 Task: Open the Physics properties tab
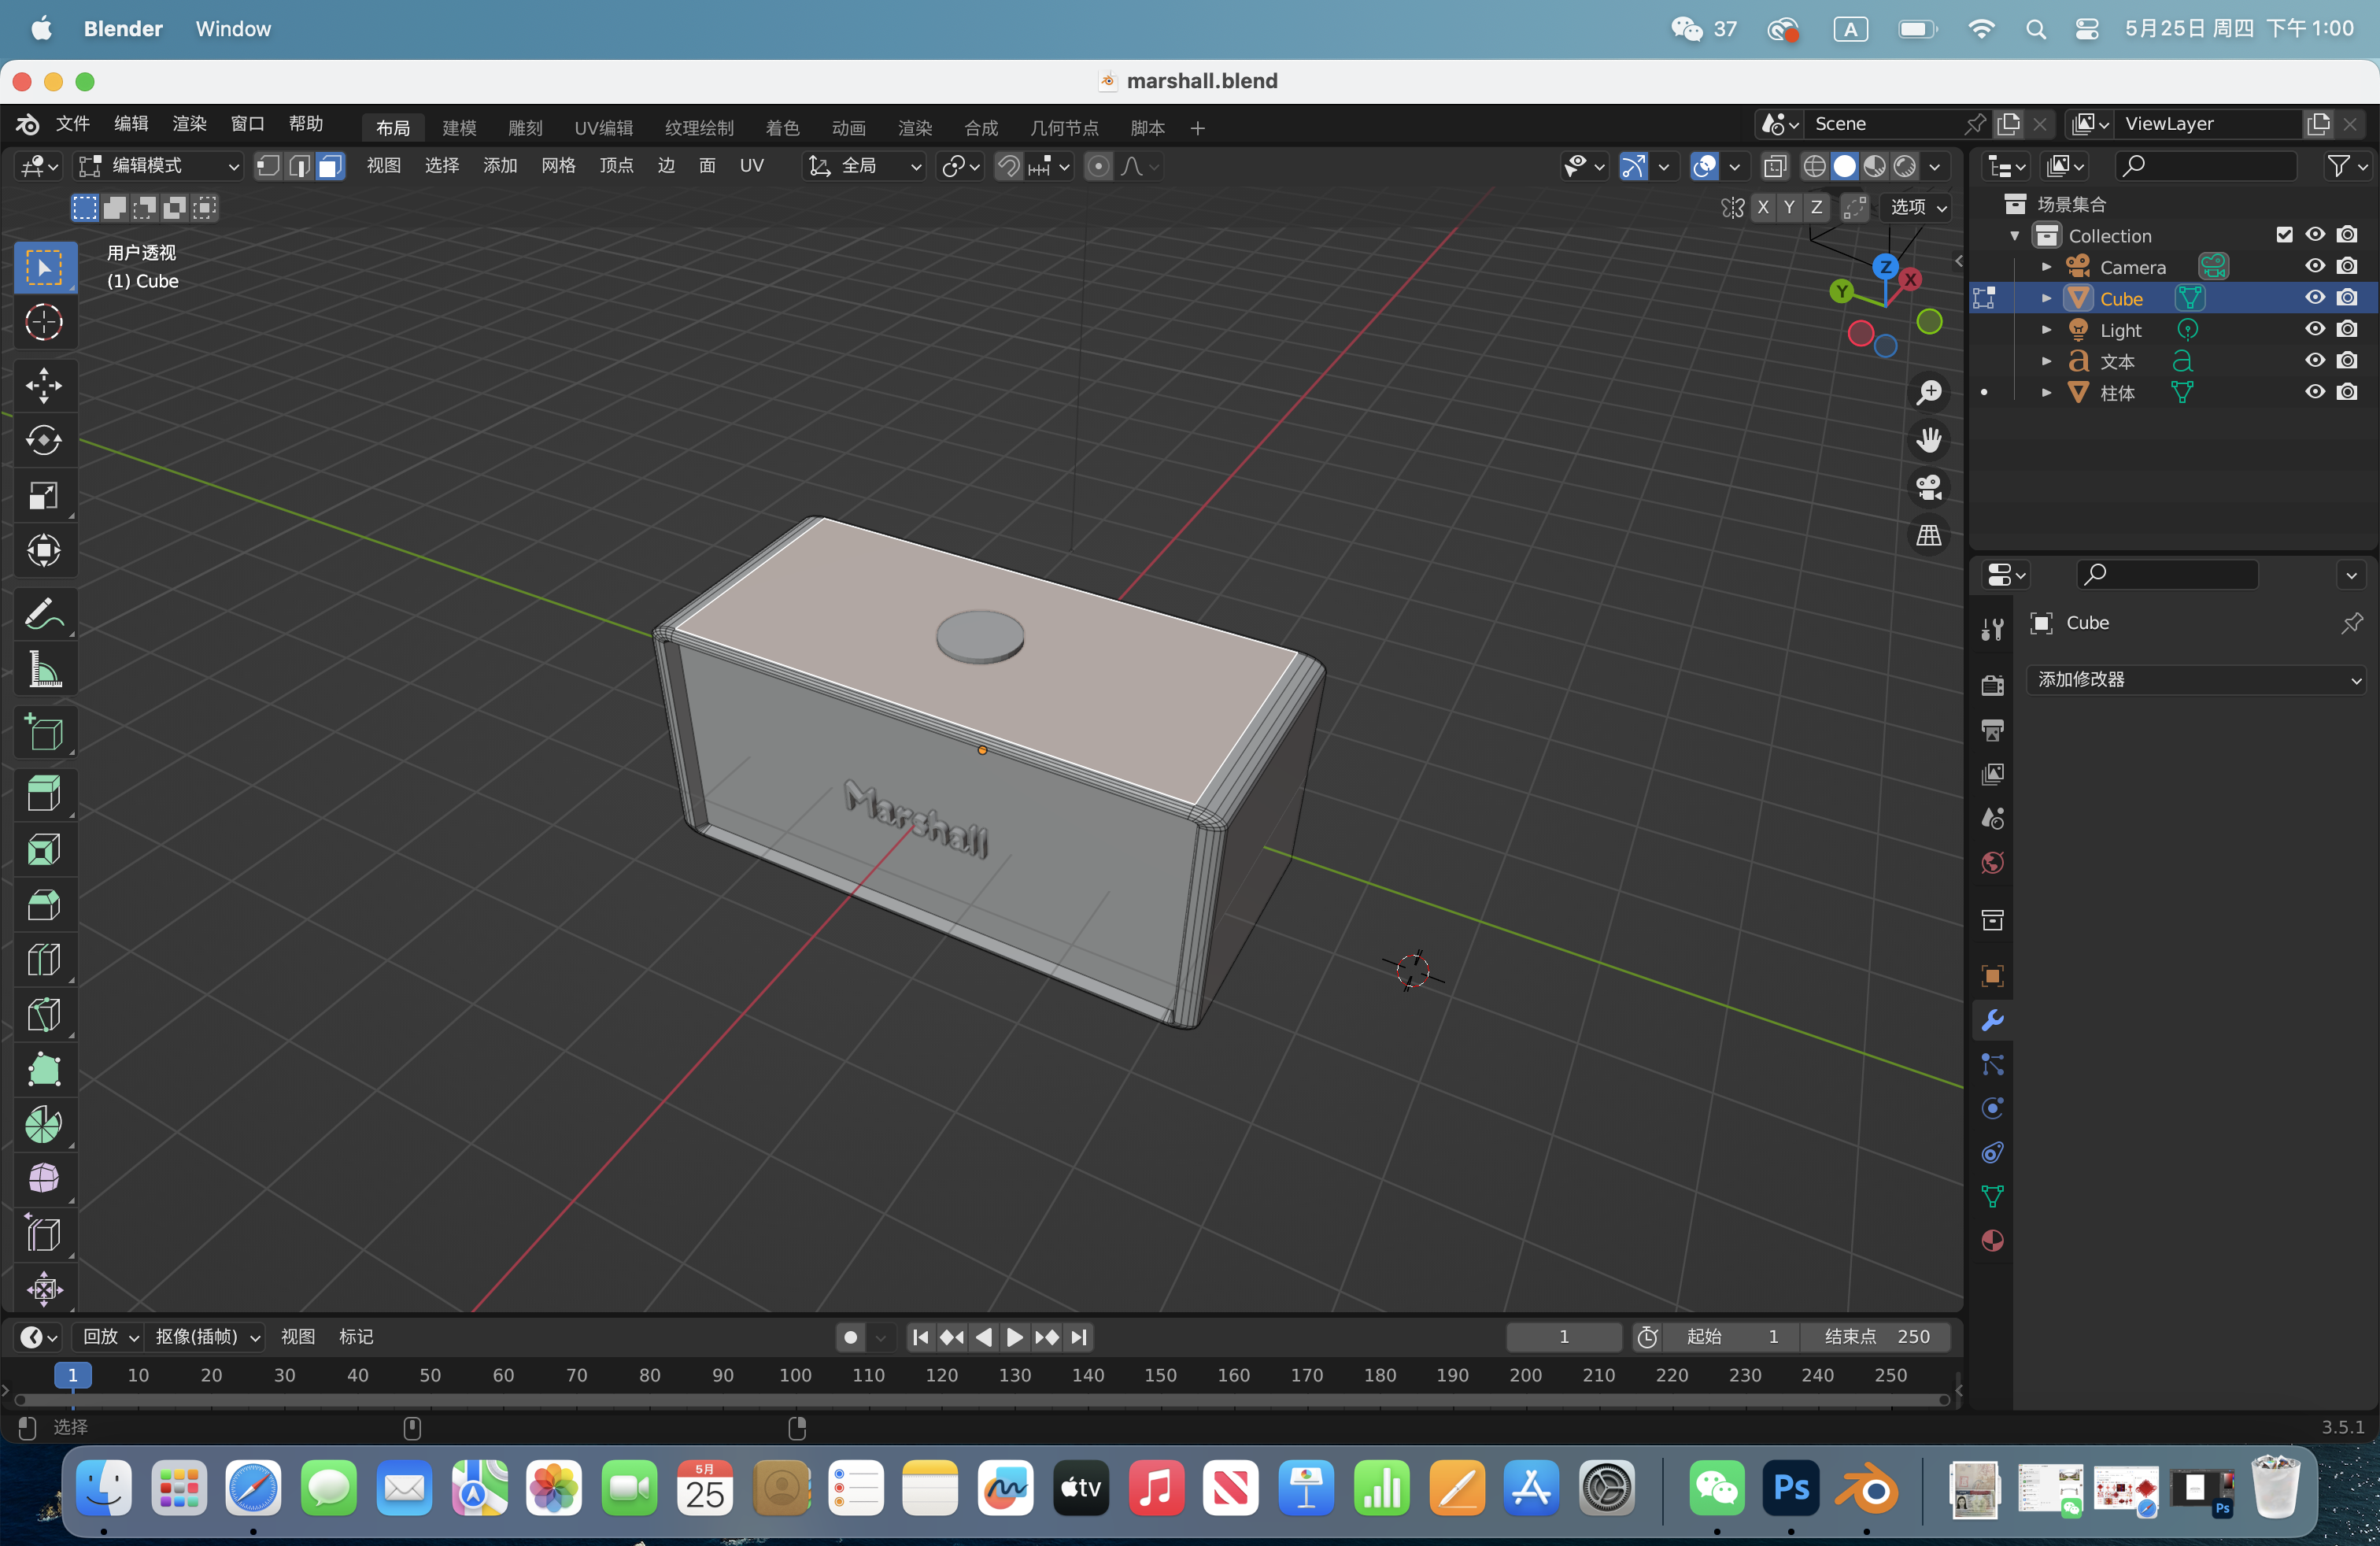tap(1992, 1108)
